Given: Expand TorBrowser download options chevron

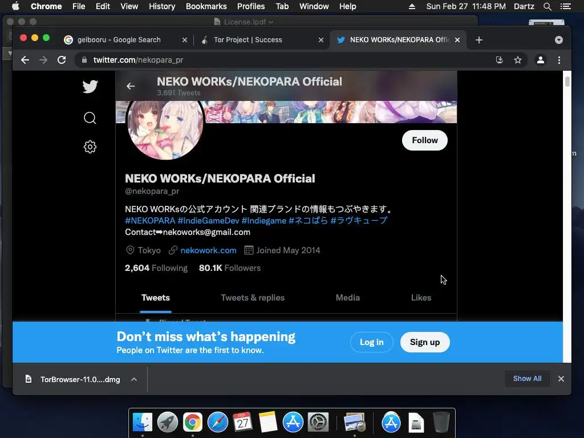Looking at the screenshot, I should [134, 379].
